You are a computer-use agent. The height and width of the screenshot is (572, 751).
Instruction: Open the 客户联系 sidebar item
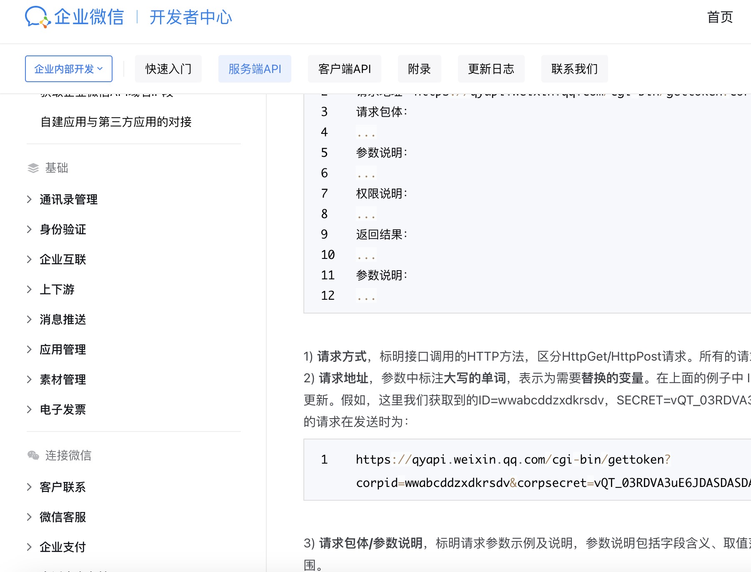pos(63,487)
